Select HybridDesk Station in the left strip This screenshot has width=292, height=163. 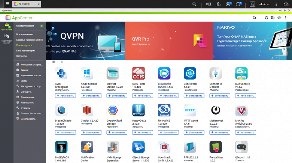point(7,39)
